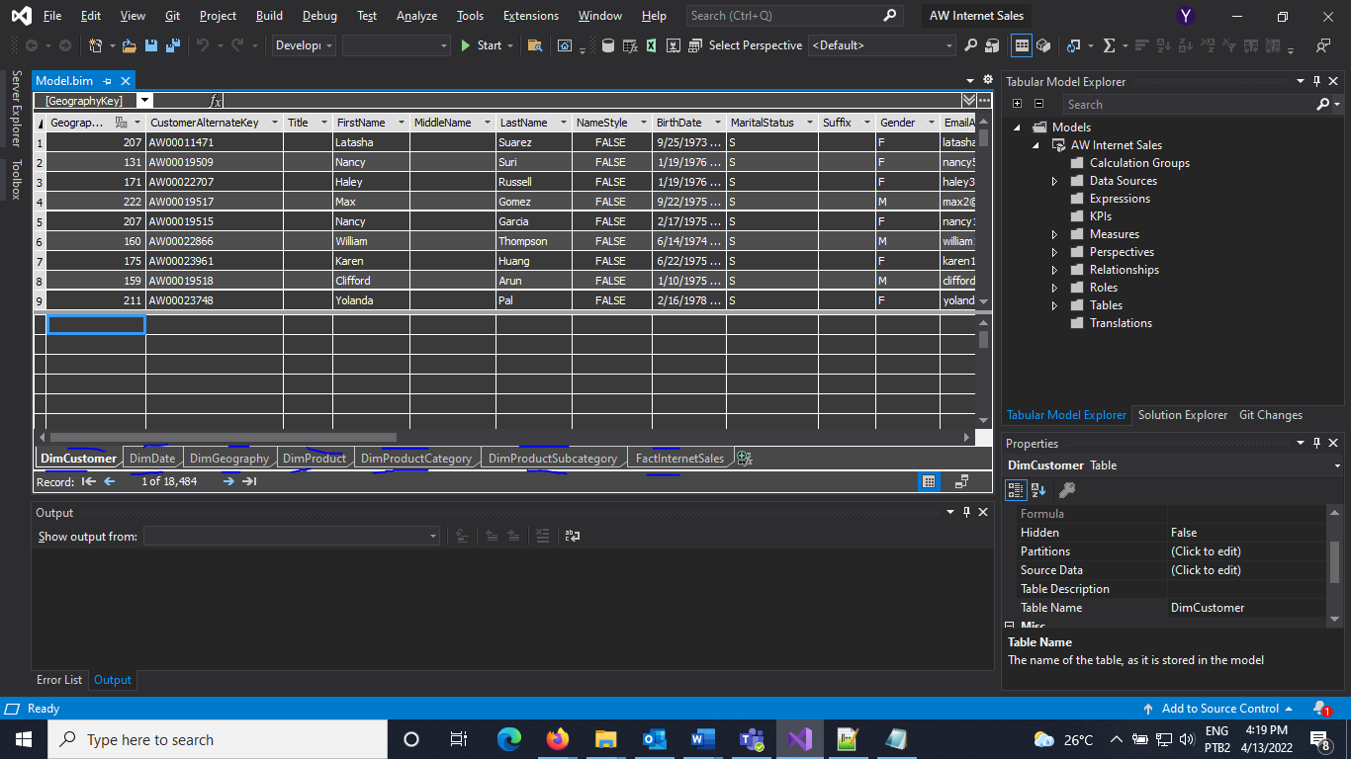Open the Extensions menu
Image resolution: width=1351 pixels, height=759 pixels.
pyautogui.click(x=530, y=16)
